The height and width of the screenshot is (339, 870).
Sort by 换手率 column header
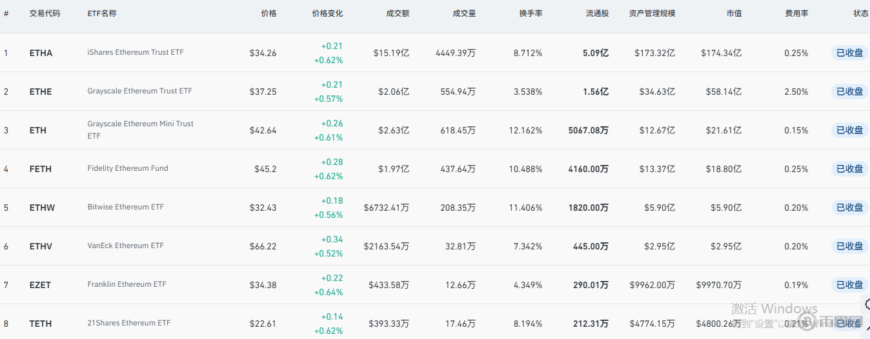click(x=531, y=14)
